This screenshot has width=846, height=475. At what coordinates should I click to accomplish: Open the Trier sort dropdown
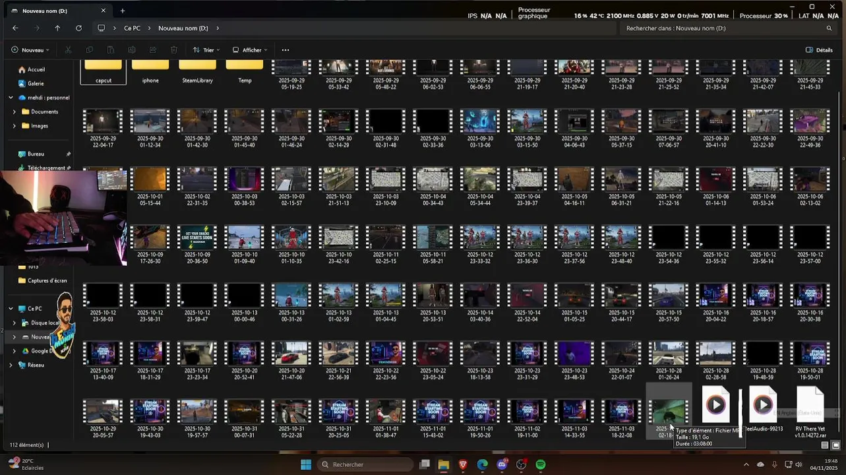pyautogui.click(x=206, y=50)
